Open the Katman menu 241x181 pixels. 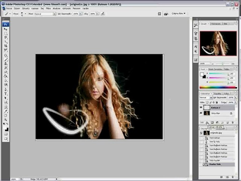tap(35, 9)
